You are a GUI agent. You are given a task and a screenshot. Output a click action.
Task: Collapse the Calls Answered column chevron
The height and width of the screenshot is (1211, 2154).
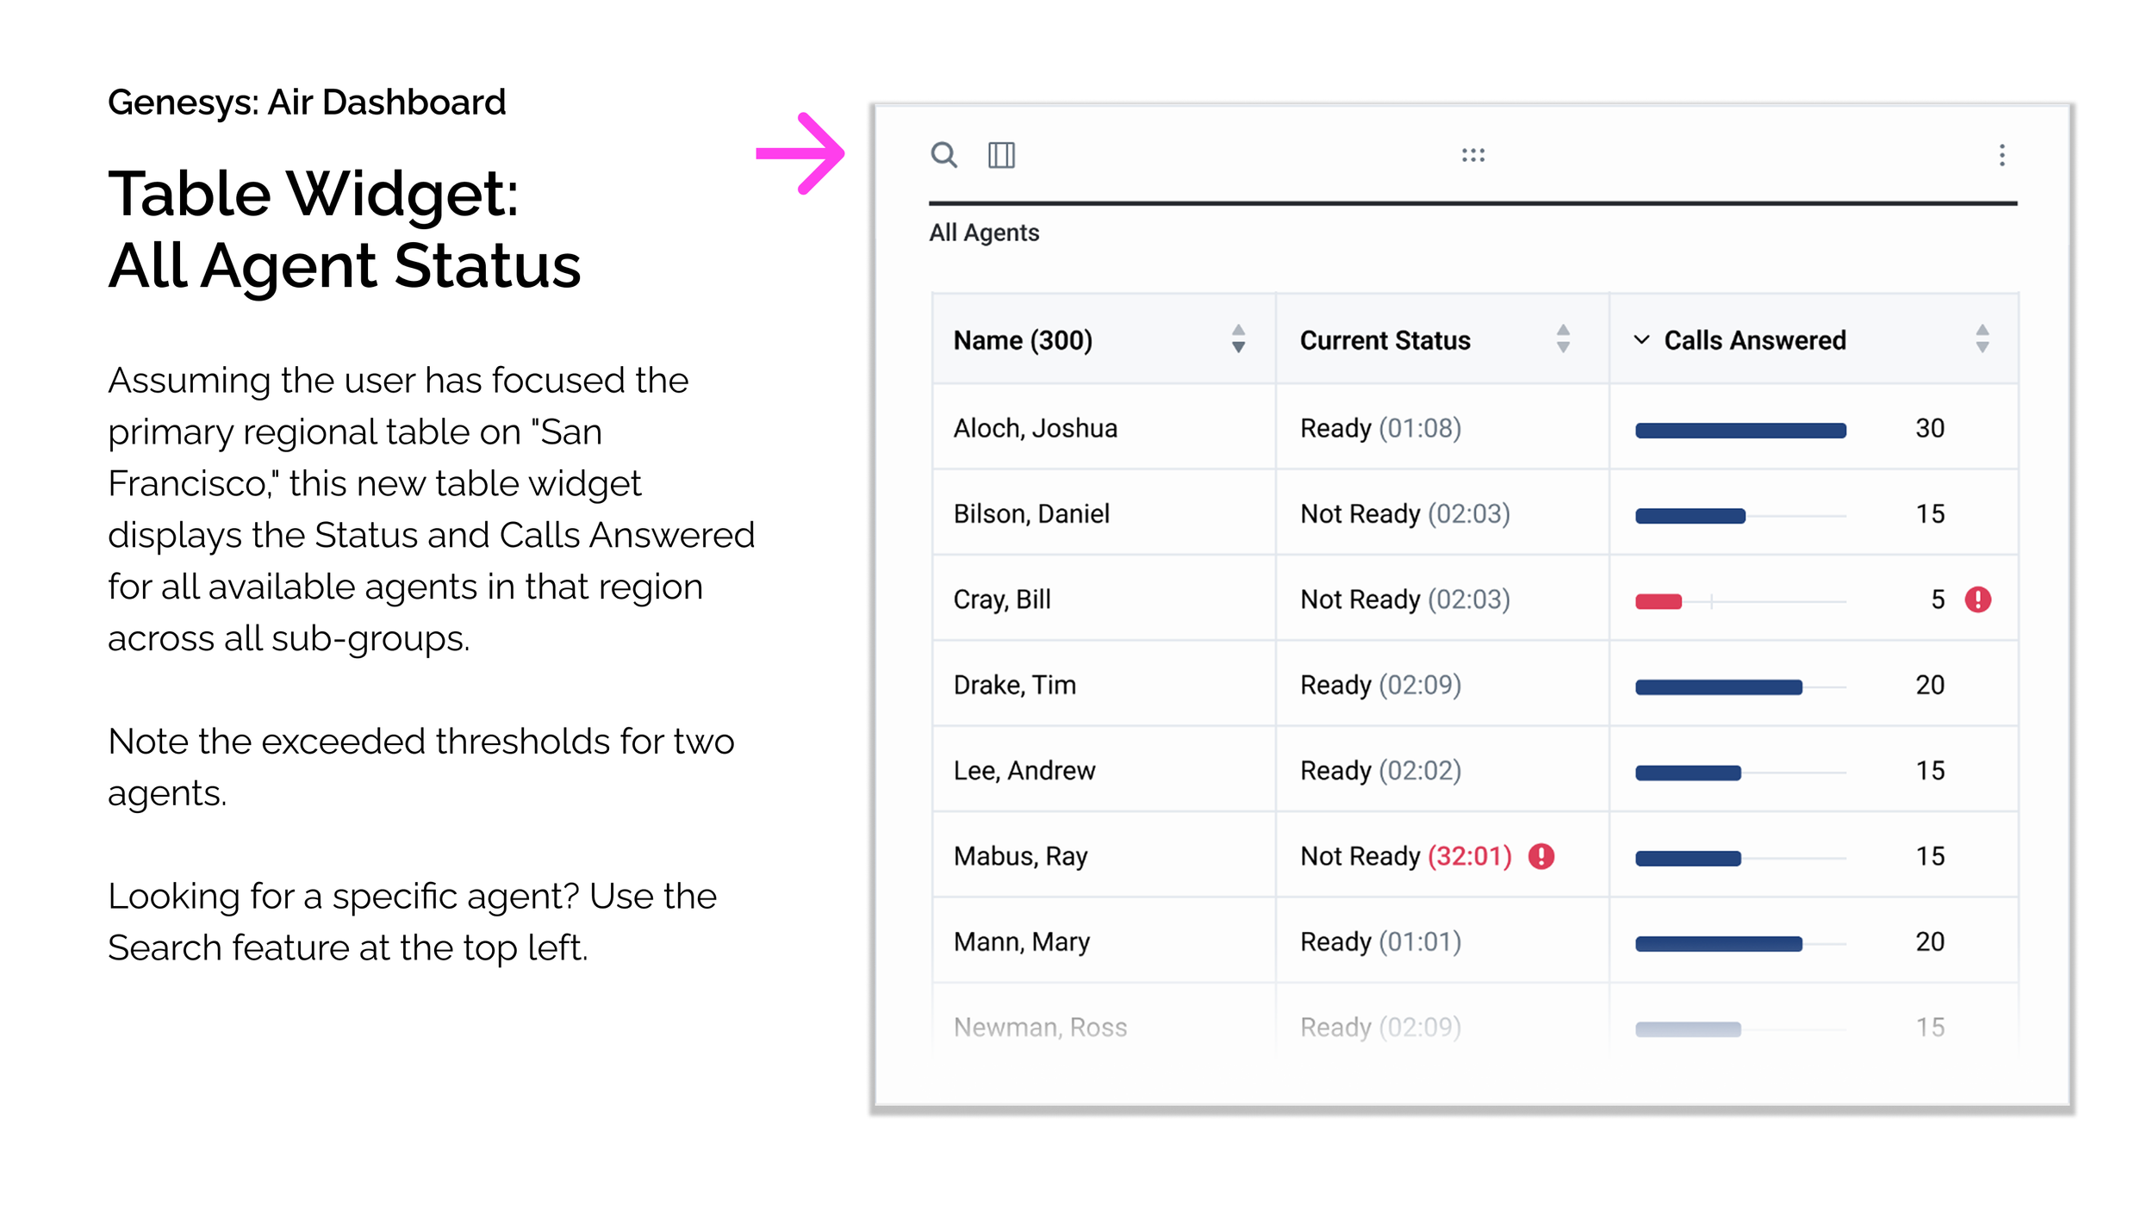(1641, 340)
